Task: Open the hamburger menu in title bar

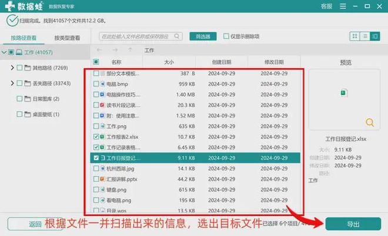Action: [x=343, y=6]
